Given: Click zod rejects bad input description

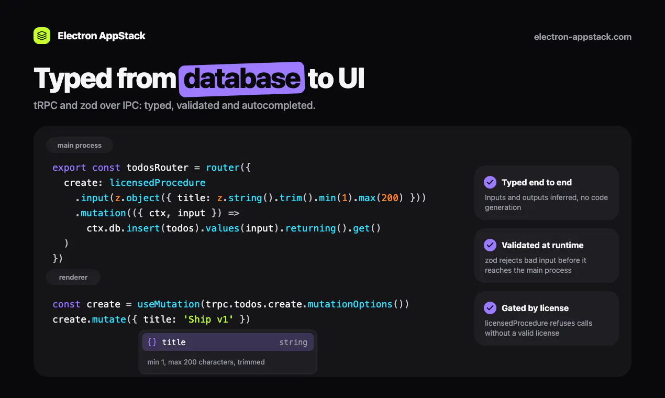Looking at the screenshot, I should click(536, 266).
